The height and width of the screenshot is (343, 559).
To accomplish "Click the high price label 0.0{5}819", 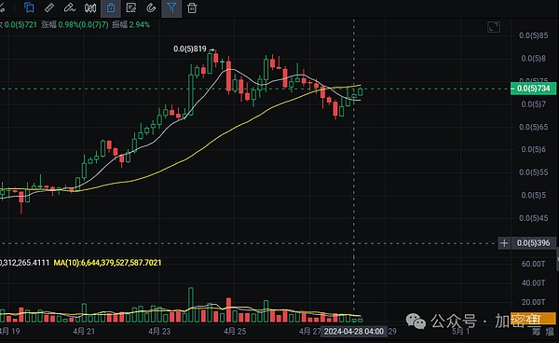I will point(190,48).
